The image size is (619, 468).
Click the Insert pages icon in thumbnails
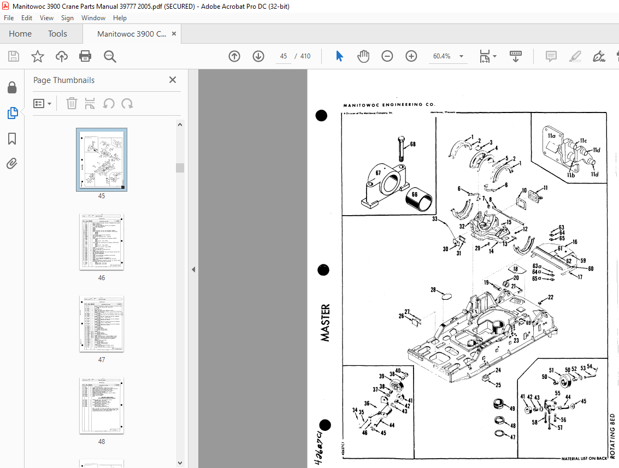coord(90,104)
